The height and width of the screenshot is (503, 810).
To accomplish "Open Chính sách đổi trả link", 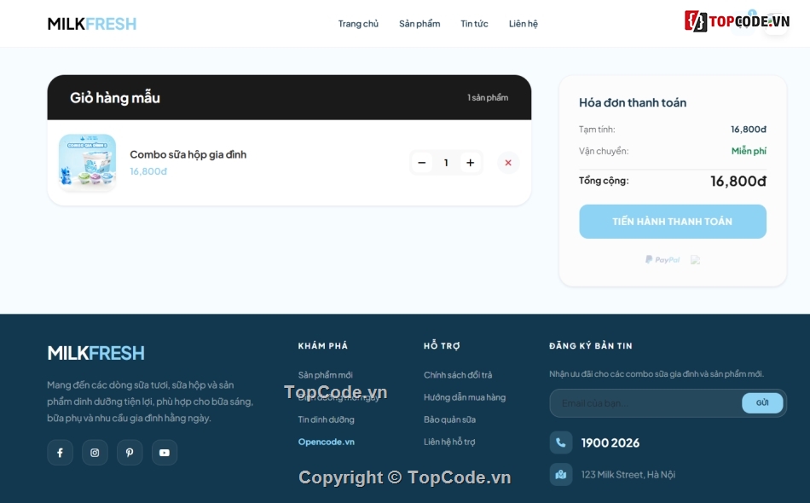I will pyautogui.click(x=458, y=375).
